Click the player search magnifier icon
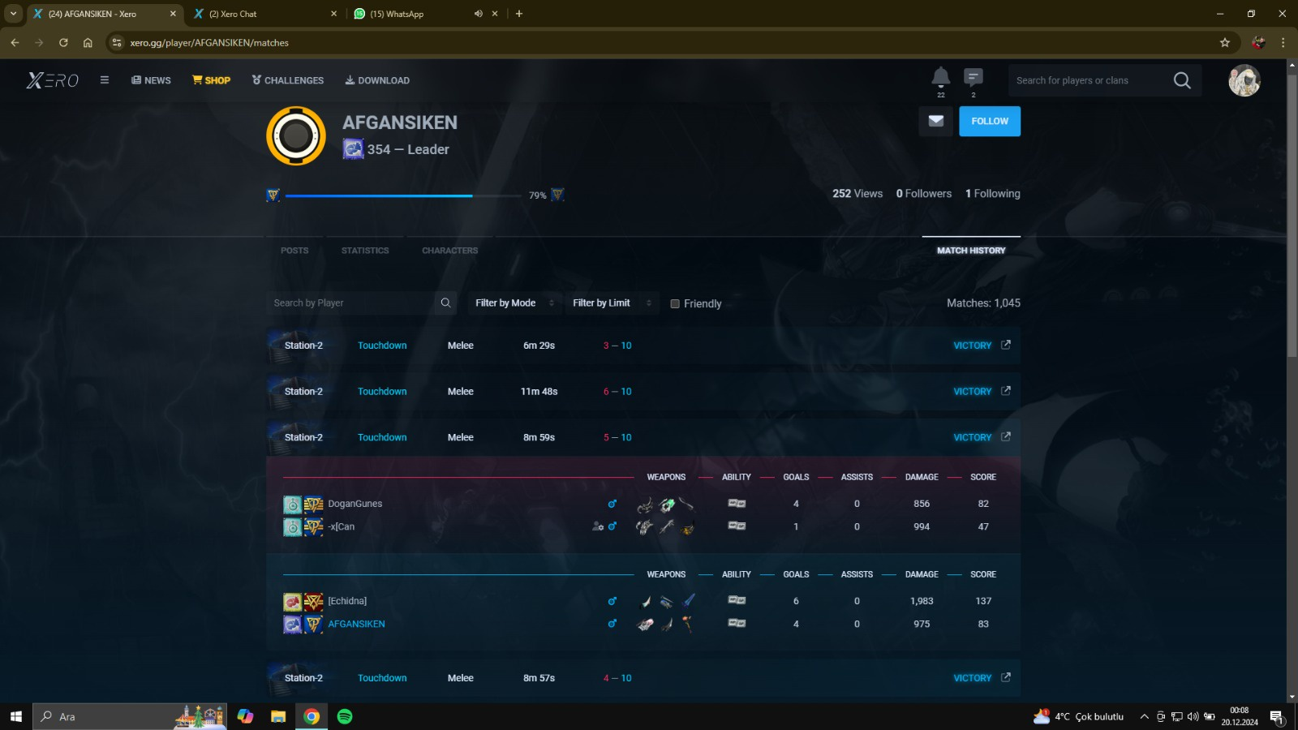The height and width of the screenshot is (730, 1298). (x=445, y=303)
